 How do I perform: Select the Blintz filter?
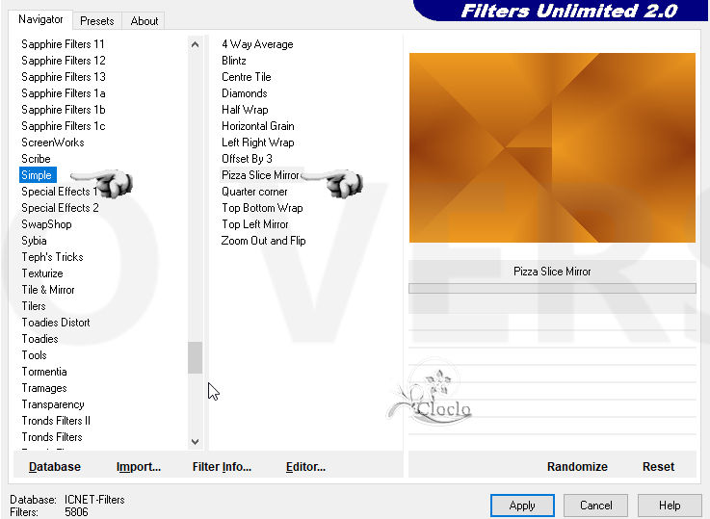pos(234,60)
